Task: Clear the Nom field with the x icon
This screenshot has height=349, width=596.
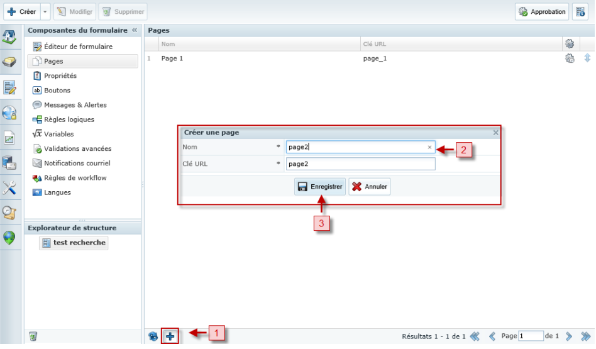Action: point(429,147)
